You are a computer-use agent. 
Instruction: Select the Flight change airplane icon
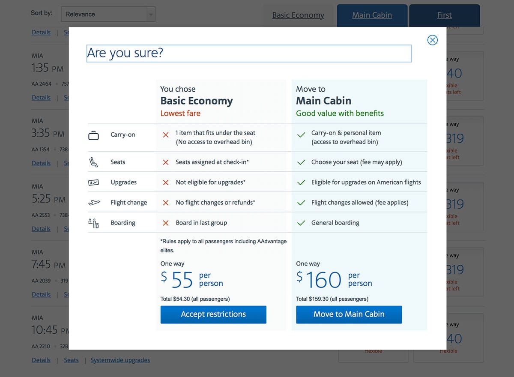point(94,202)
